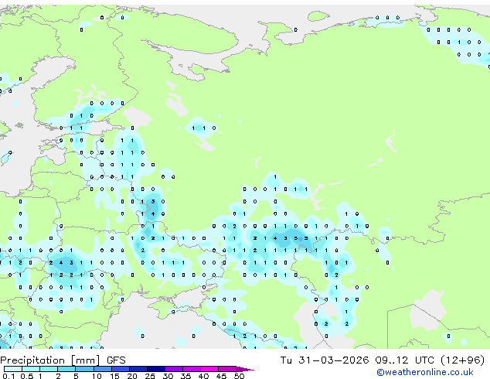Image resolution: width=490 pixels, height=379 pixels.
Task: Pick the 20–25 mm dark blue legend swatch
Action: (x=138, y=369)
